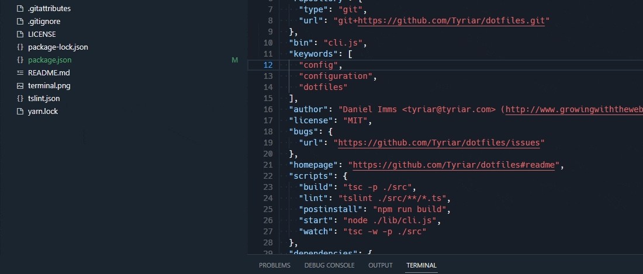Click the "npm run build" postinstall value
The image size is (643, 274).
(409, 209)
